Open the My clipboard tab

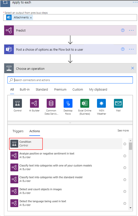click(98, 90)
